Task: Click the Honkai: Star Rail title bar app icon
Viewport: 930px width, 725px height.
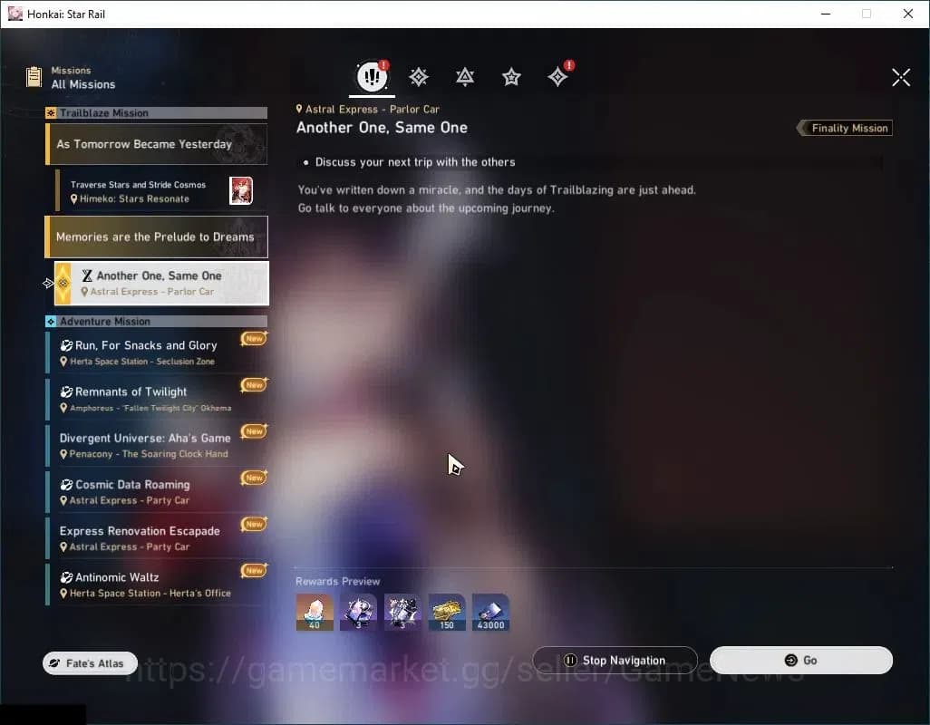Action: coord(15,14)
